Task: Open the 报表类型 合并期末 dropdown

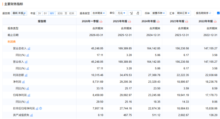Action: (99, 13)
